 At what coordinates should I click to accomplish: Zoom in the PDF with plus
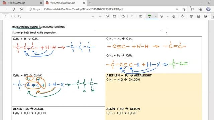tap(100, 16)
